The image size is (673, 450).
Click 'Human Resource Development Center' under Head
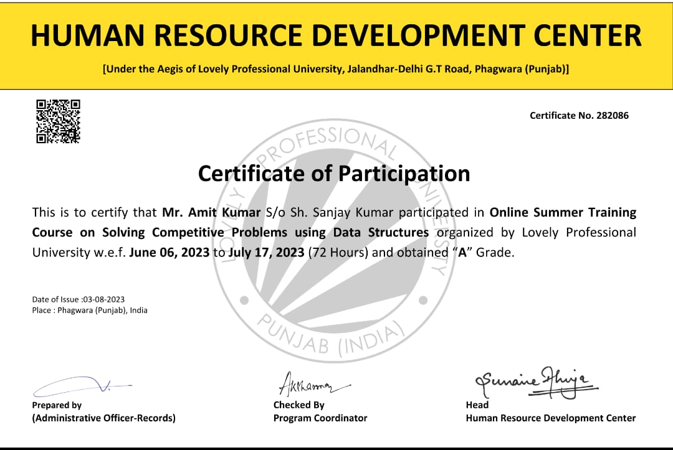(551, 418)
